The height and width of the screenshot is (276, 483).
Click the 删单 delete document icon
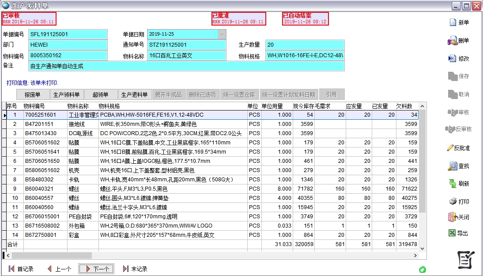(453, 41)
